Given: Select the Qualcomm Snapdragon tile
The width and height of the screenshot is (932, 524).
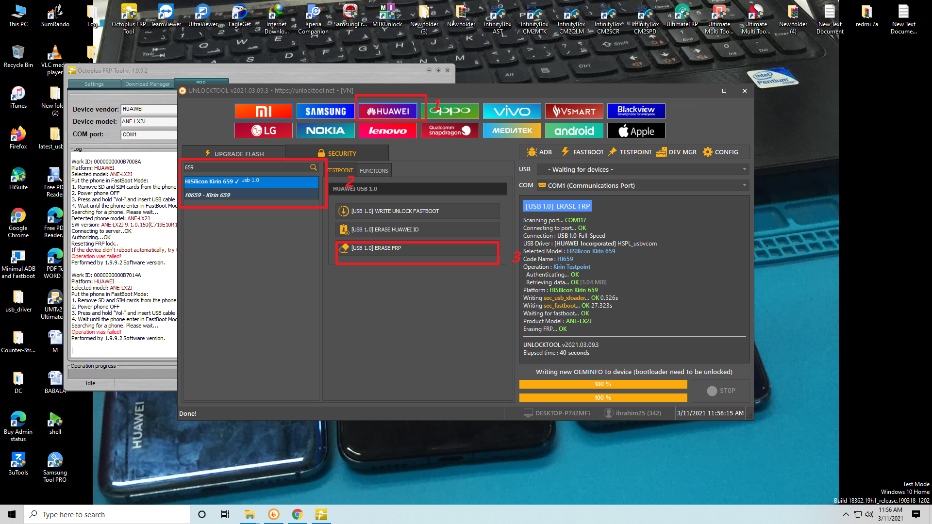Looking at the screenshot, I should [x=449, y=131].
